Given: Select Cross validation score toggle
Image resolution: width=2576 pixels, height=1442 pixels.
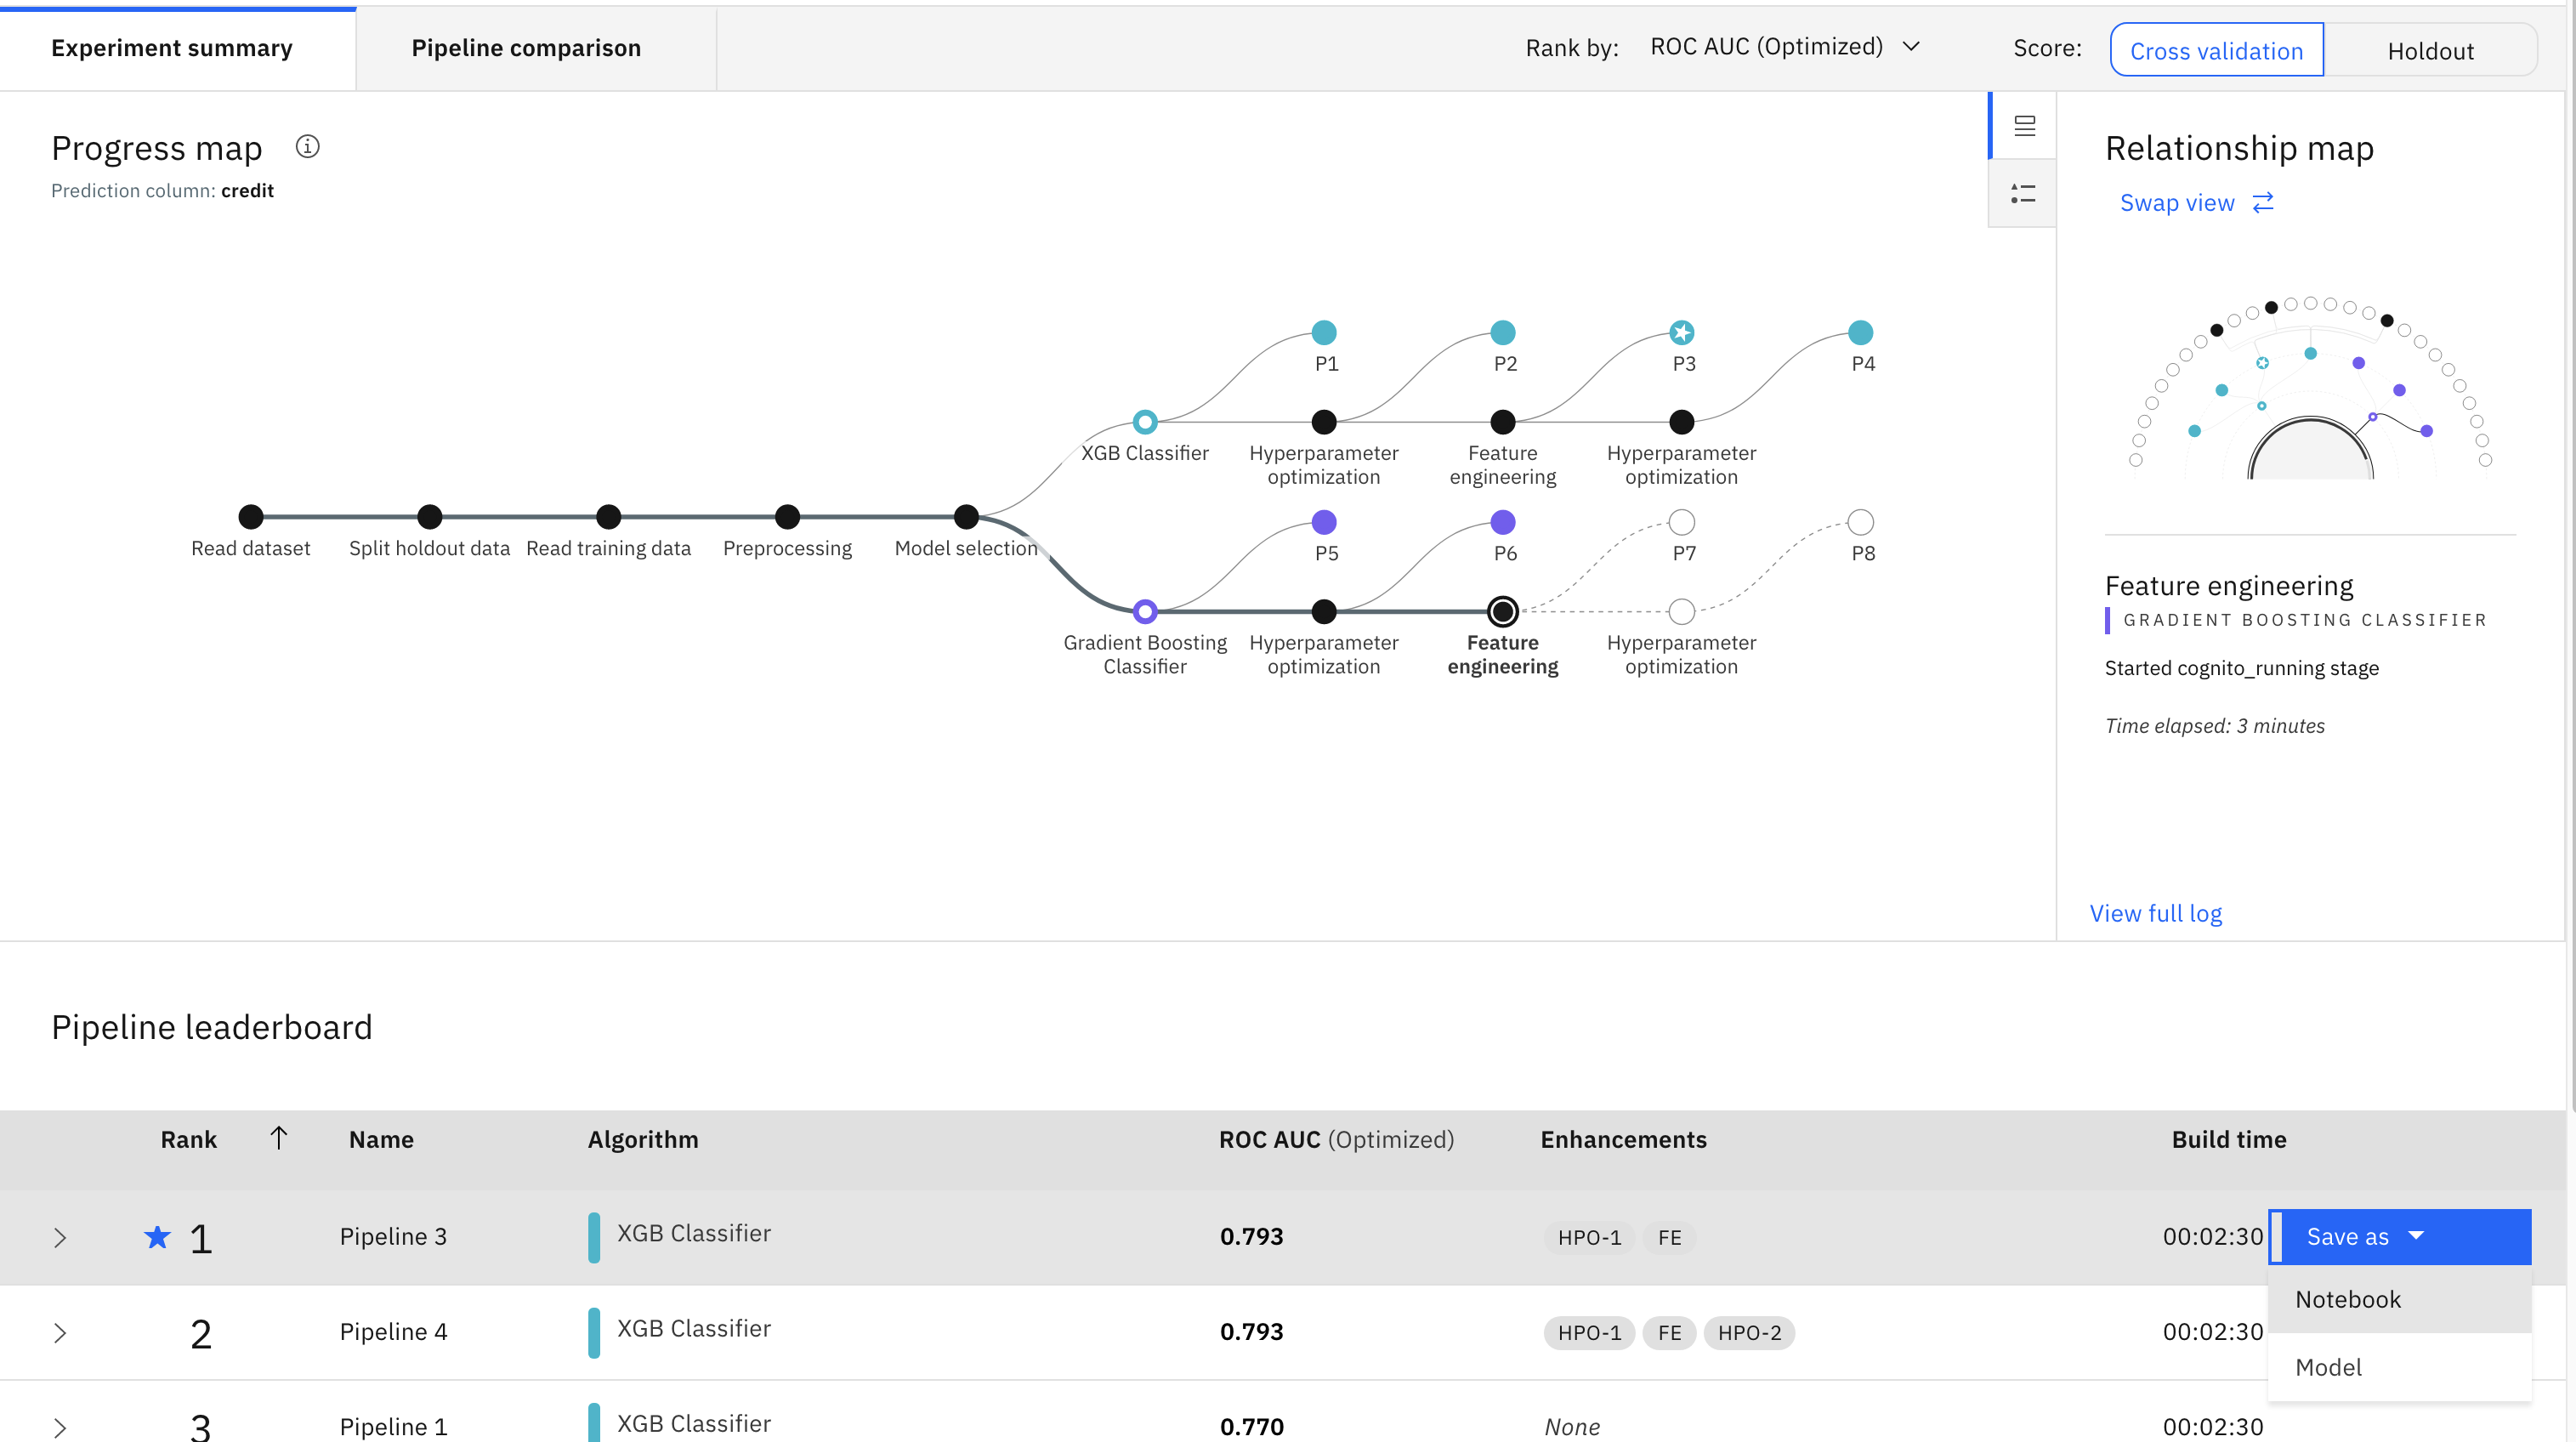Looking at the screenshot, I should pyautogui.click(x=2216, y=50).
